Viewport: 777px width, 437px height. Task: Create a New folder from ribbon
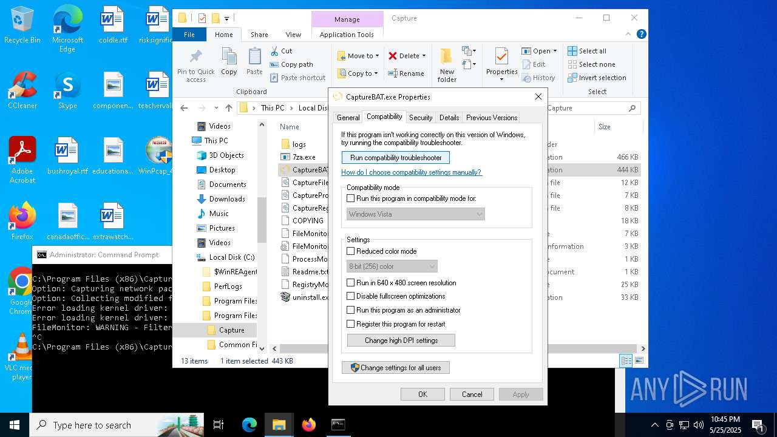[x=447, y=66]
